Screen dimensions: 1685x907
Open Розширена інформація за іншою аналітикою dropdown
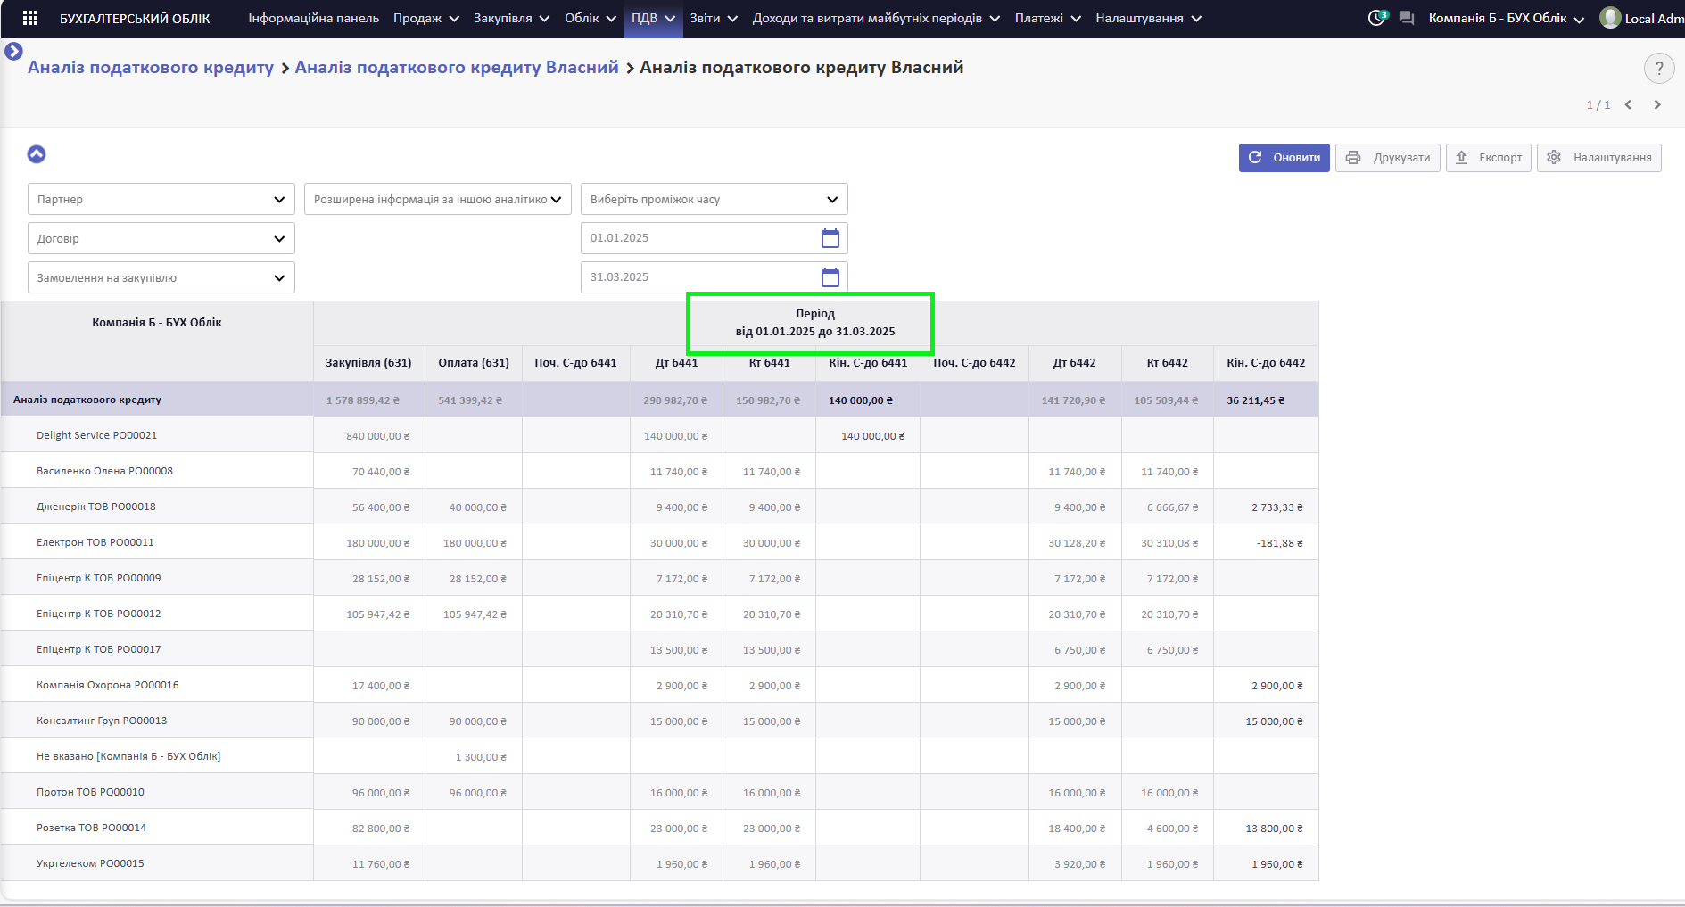437,199
